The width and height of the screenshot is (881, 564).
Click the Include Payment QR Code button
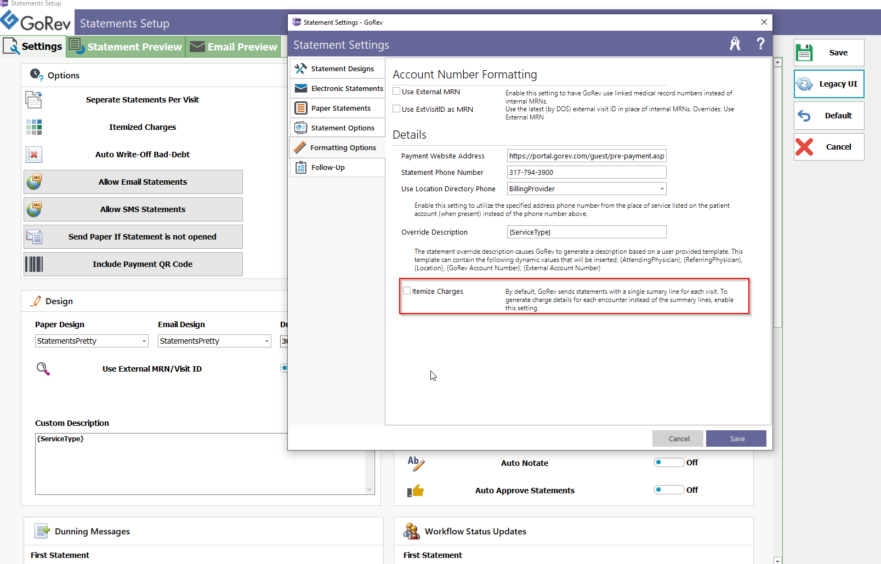pos(133,264)
